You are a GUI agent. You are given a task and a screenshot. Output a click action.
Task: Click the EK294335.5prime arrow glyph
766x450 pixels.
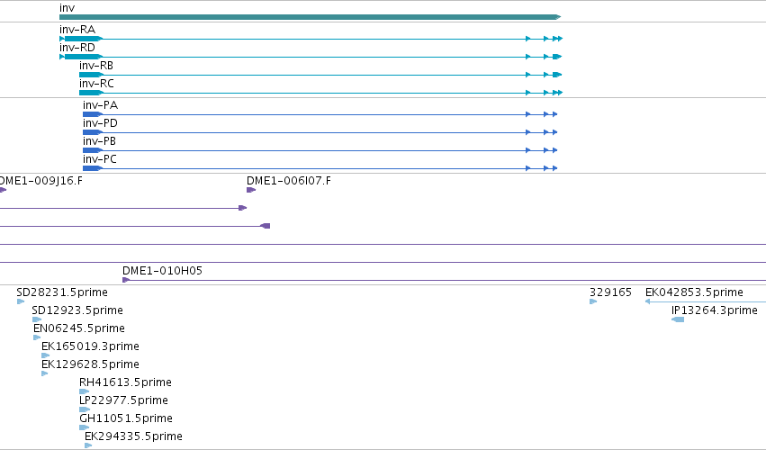(88, 445)
